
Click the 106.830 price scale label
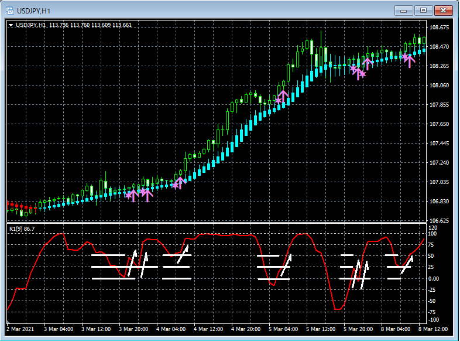[439, 202]
